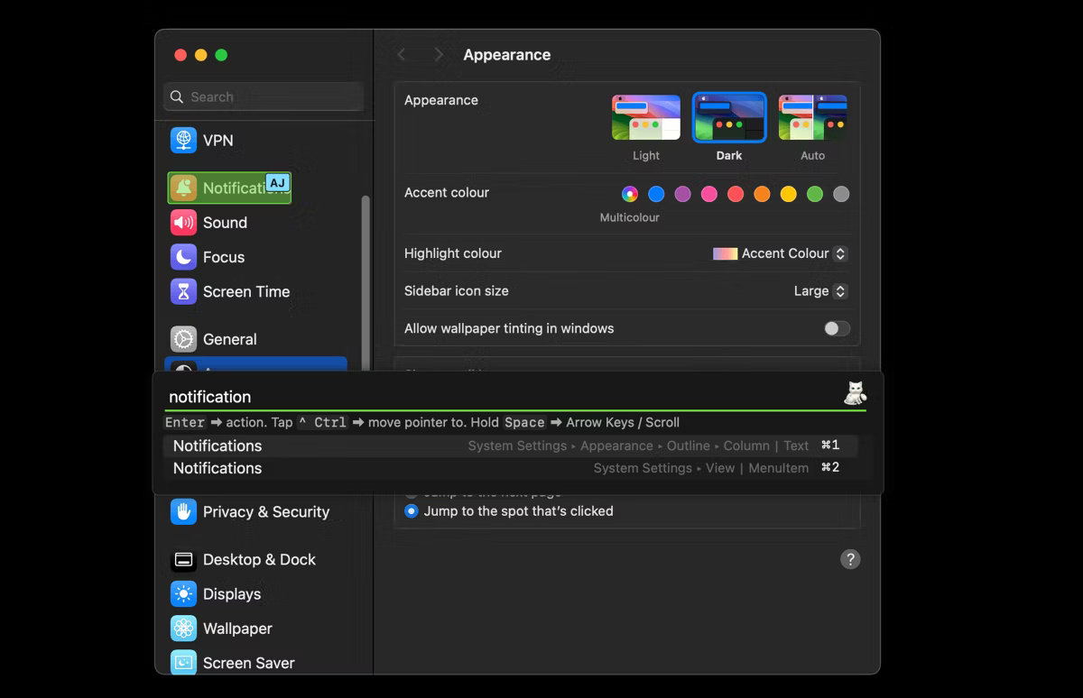Open VPN settings in the sidebar

(218, 141)
